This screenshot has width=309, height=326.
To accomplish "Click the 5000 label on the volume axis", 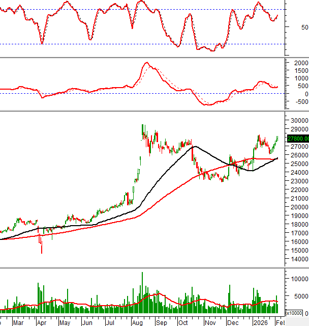I will (x=299, y=296).
